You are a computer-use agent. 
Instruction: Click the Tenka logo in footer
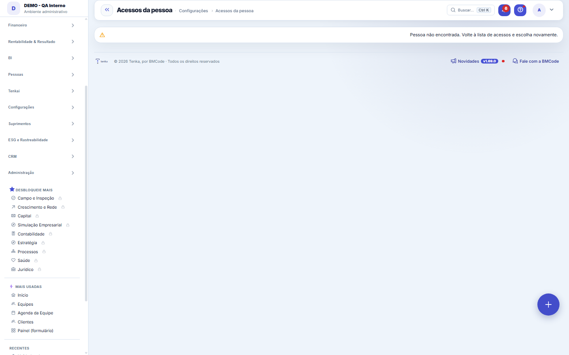pos(102,61)
